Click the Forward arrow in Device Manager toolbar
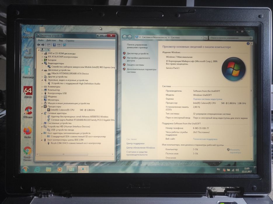The width and height of the screenshot is (273, 204). coord(43,45)
